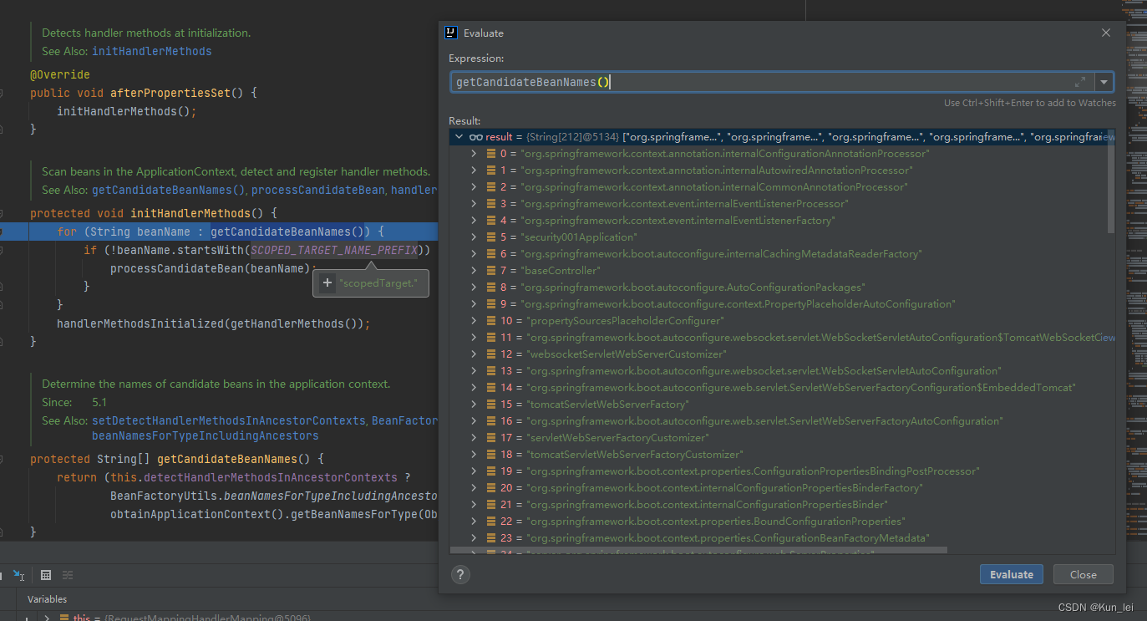Image resolution: width=1147 pixels, height=621 pixels.
Task: Click the Close button in the Evaluate dialog
Action: tap(1083, 574)
